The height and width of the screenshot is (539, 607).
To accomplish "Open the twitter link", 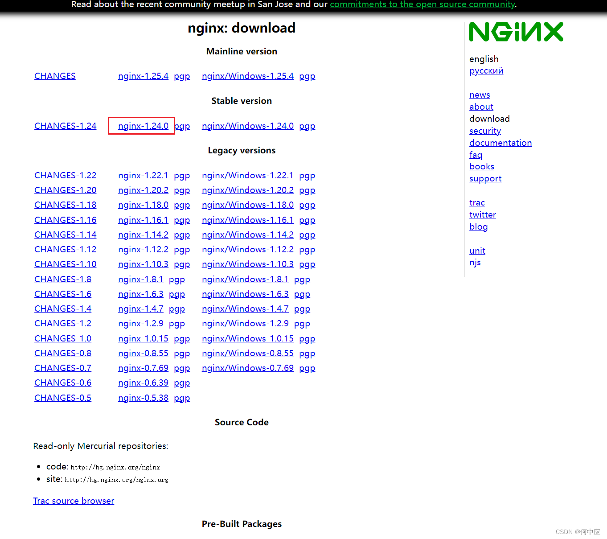I will [483, 215].
